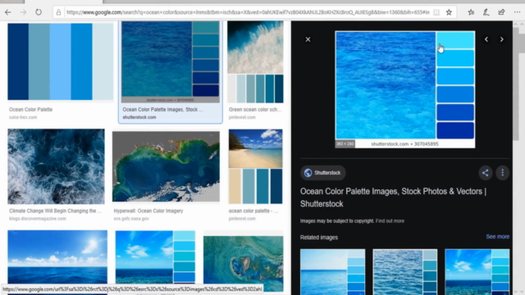Screen dimensions: 525x295
Task: Open Green ocean color scheme thumbnail
Action: tap(255, 62)
